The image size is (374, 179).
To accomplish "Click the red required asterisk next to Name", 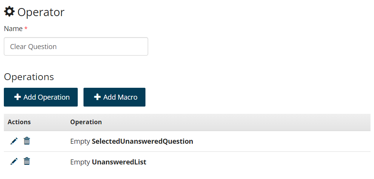I will tap(26, 29).
